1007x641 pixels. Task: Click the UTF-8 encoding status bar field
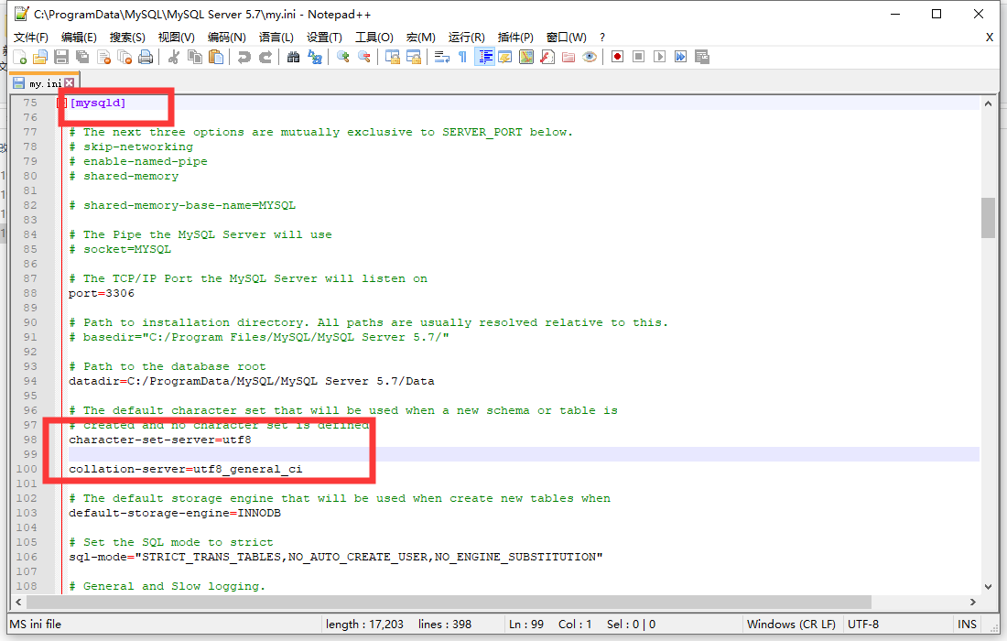point(863,625)
